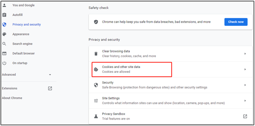Click the cookie icon beside Cookies and other site data
Viewport: 255px width, 126px height.
click(x=96, y=69)
